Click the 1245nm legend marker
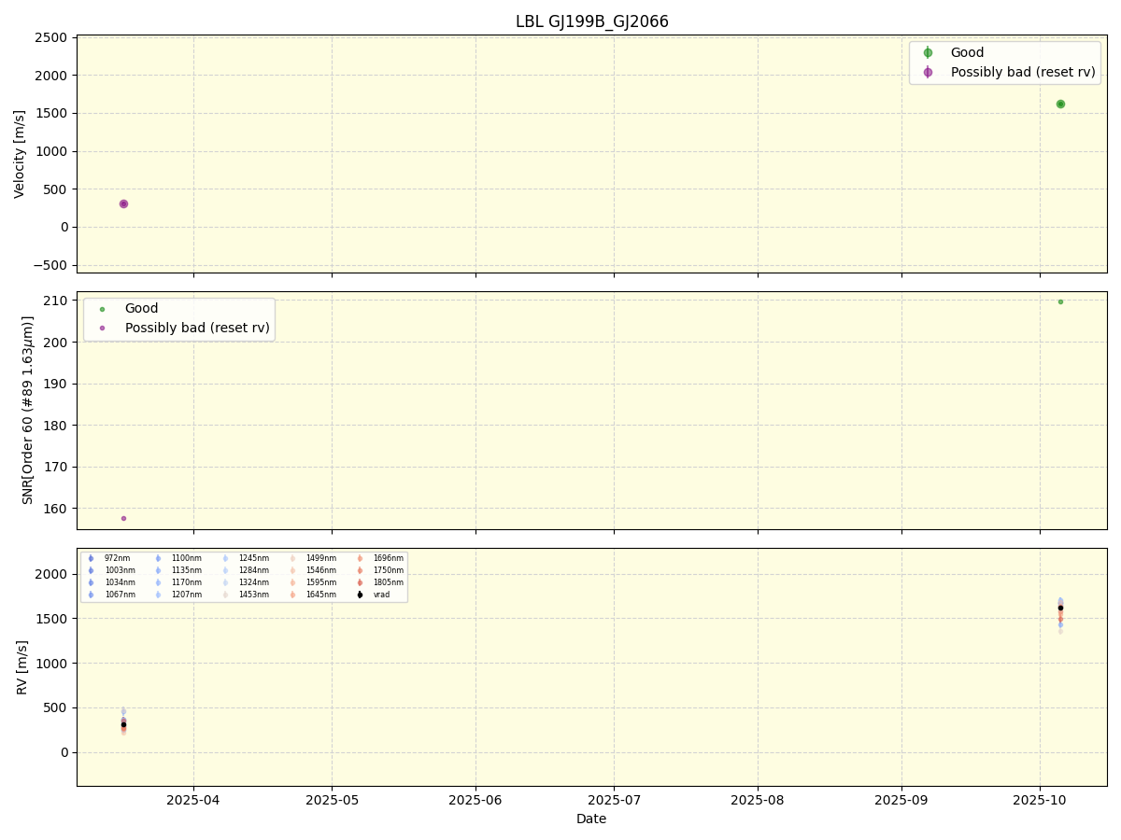 (x=225, y=558)
